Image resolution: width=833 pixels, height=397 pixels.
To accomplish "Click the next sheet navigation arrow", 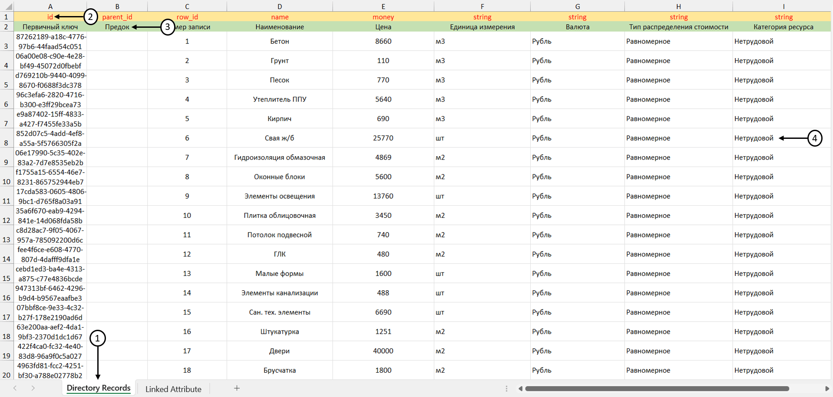I will tap(33, 388).
